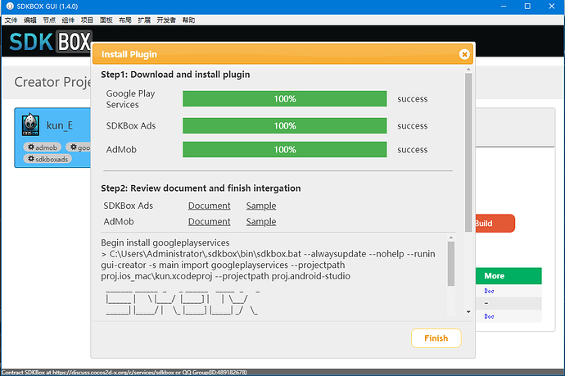Viewport: 565px width, 376px height.
Task: Click the Step1 heading text
Action: click(x=175, y=75)
